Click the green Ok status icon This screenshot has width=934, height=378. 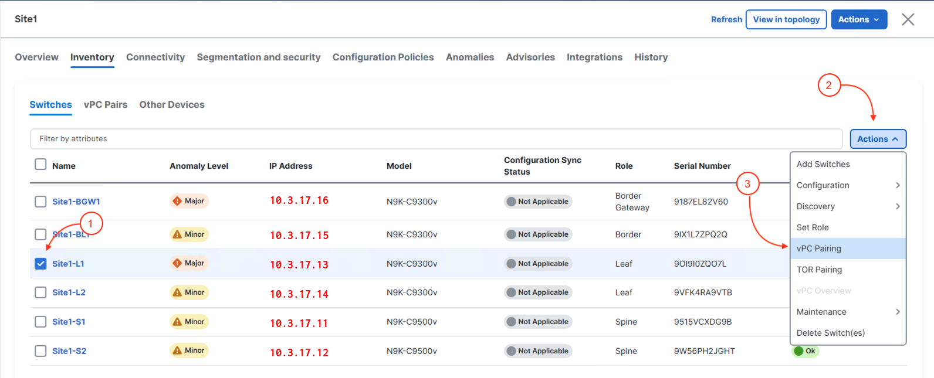coord(798,351)
